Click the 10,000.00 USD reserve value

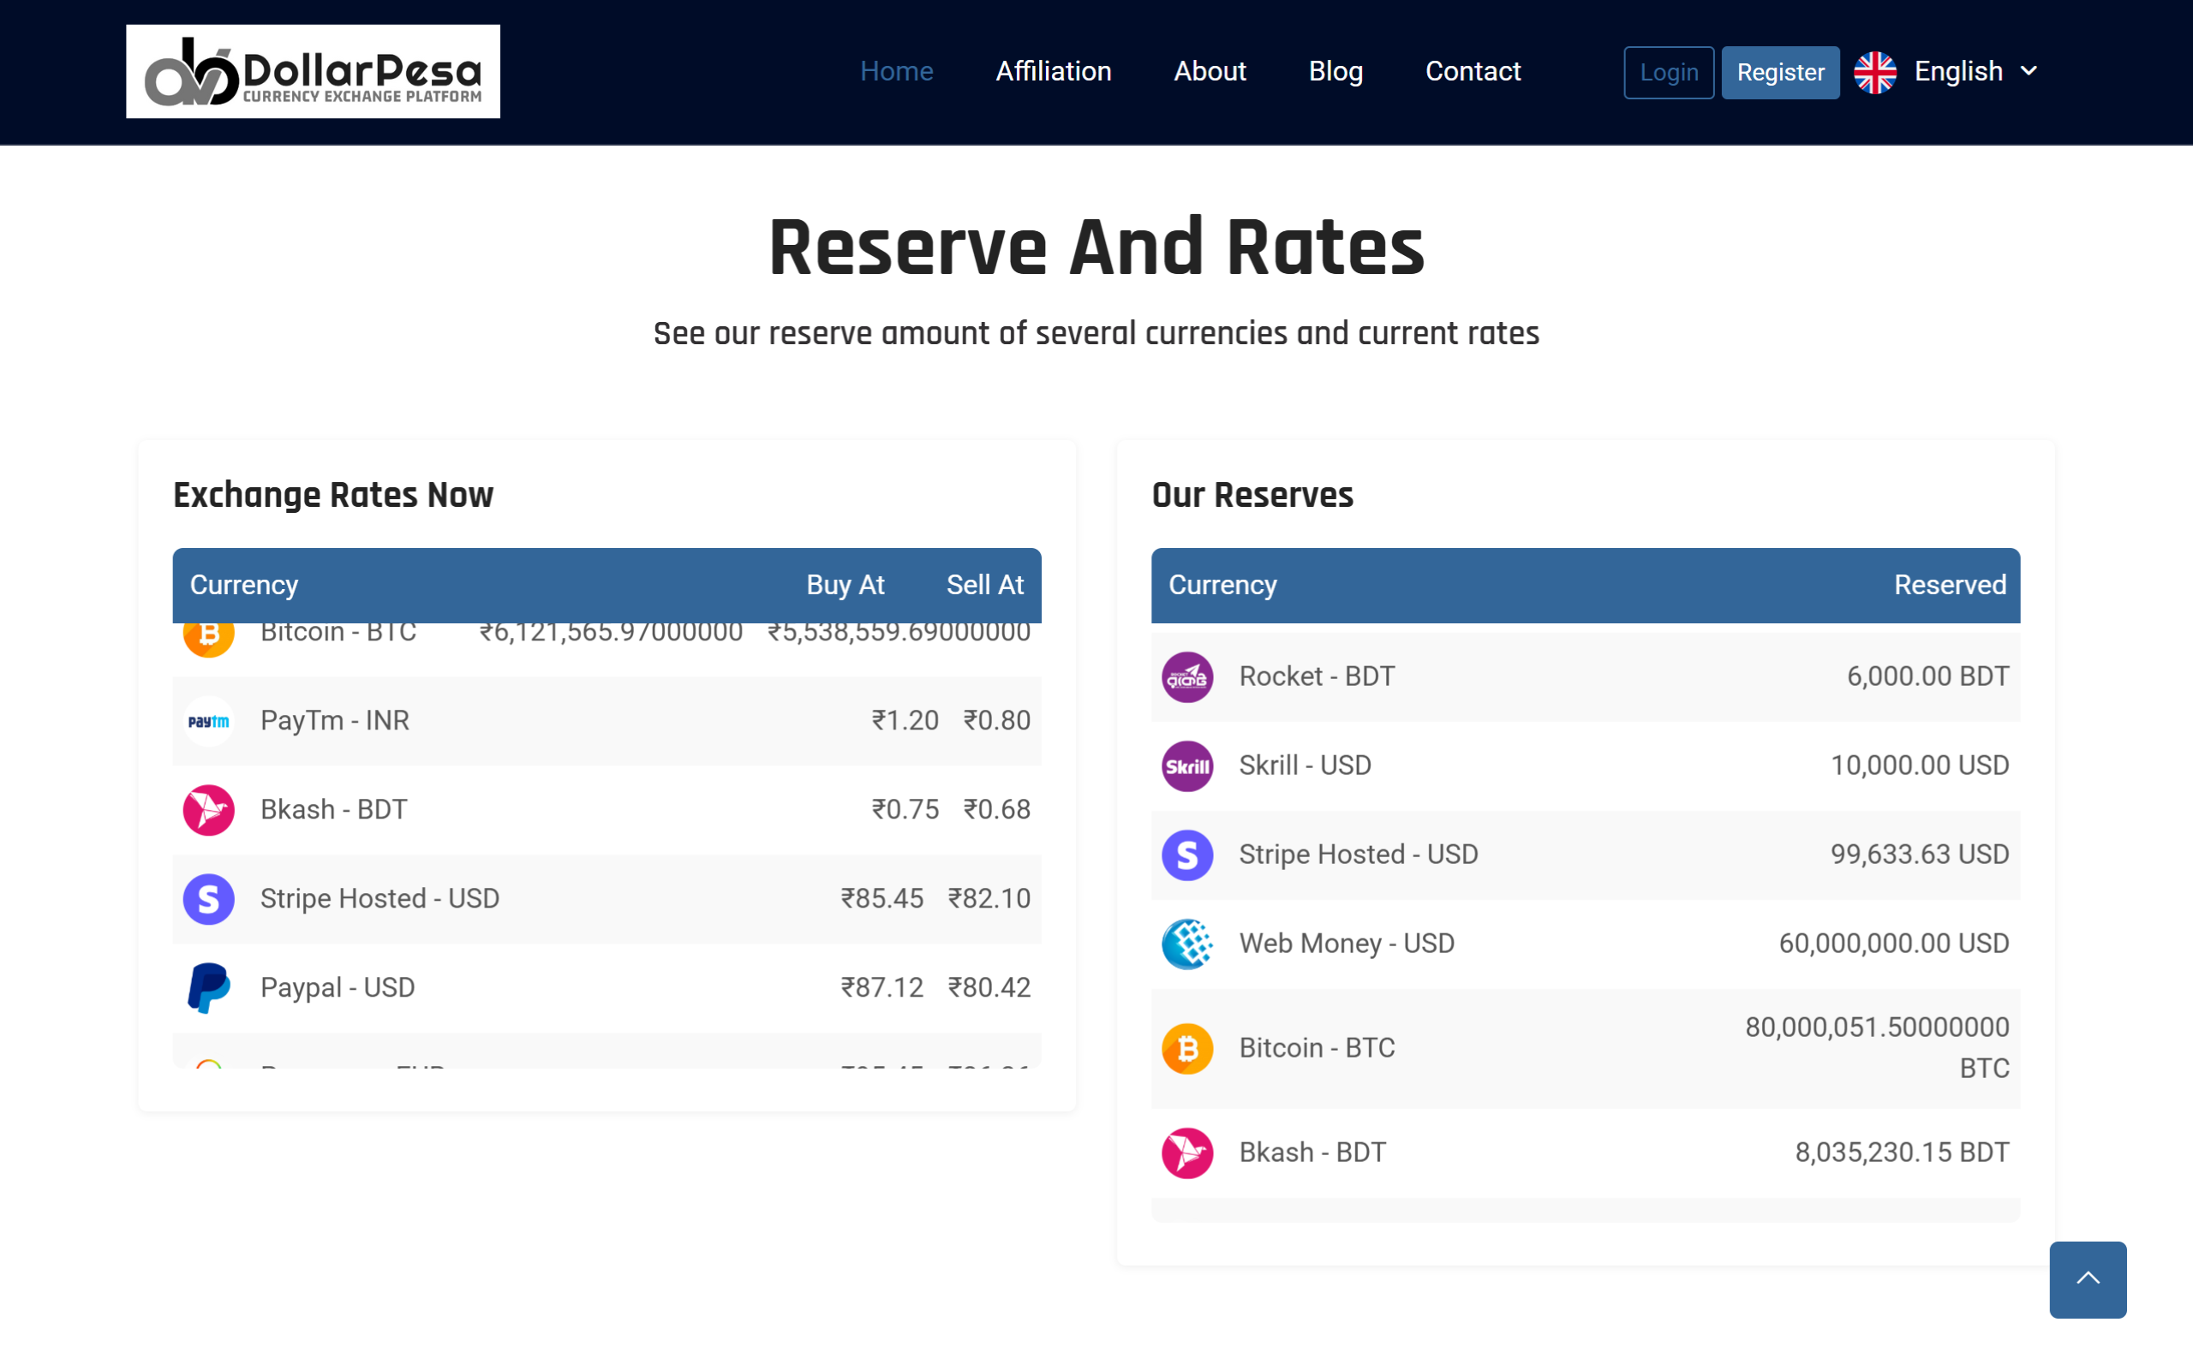[1920, 765]
